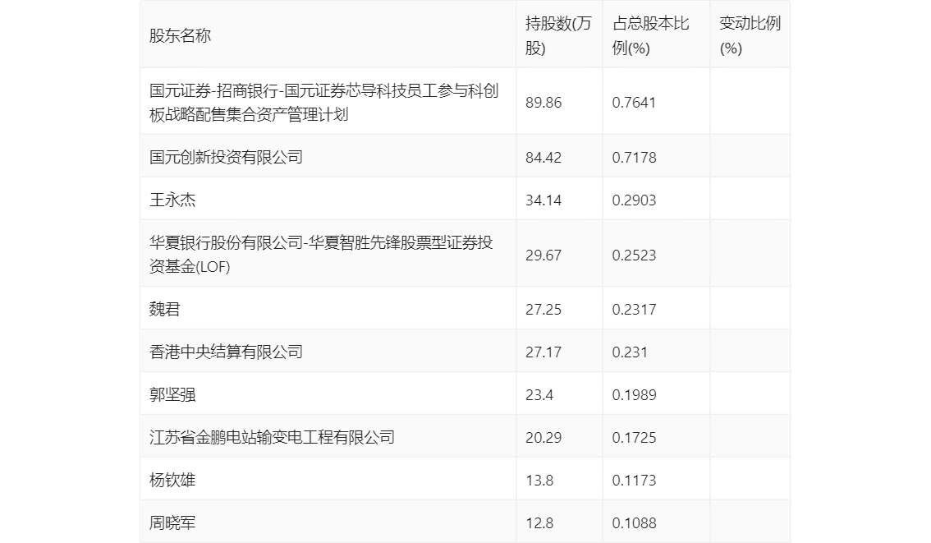Select the 23.4 shareholding value
Image resolution: width=931 pixels, height=543 pixels.
click(x=539, y=395)
